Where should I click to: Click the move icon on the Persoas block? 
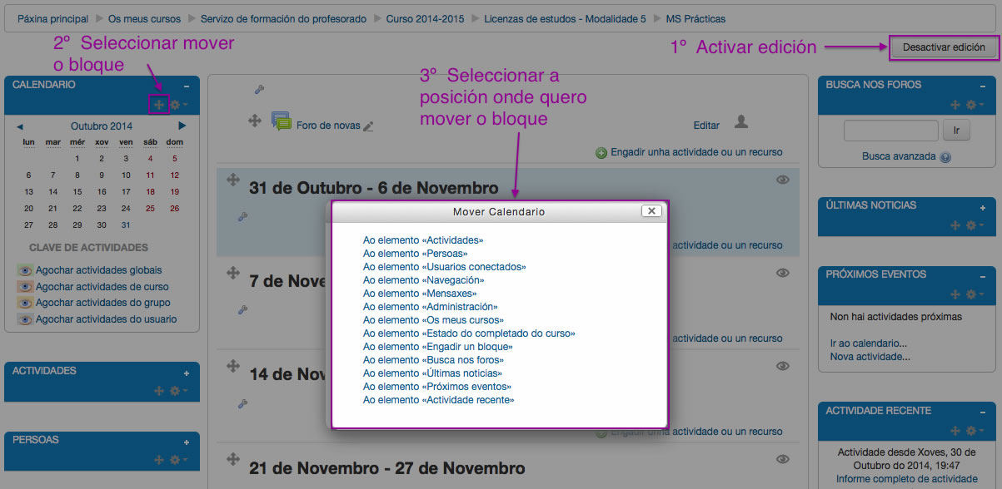click(x=158, y=459)
